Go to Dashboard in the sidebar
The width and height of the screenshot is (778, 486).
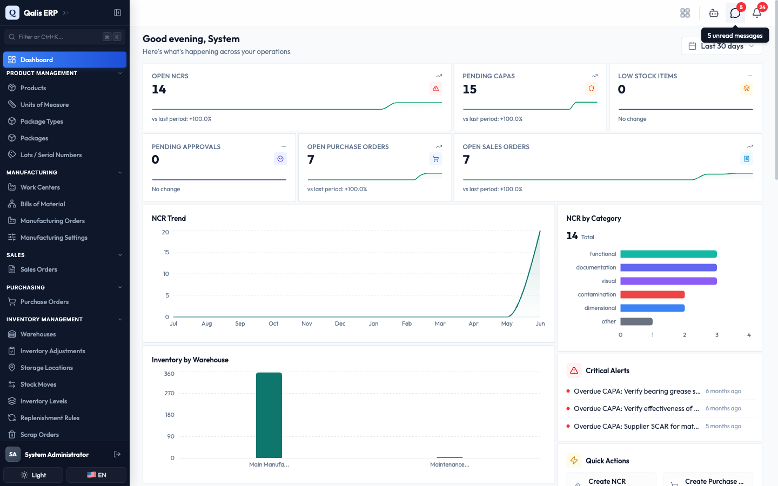point(65,60)
